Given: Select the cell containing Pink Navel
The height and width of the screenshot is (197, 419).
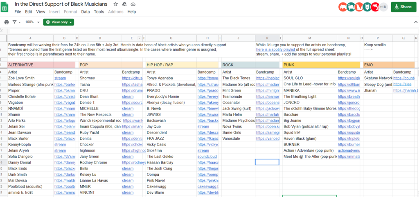Looking at the screenshot, I should click(171, 181).
